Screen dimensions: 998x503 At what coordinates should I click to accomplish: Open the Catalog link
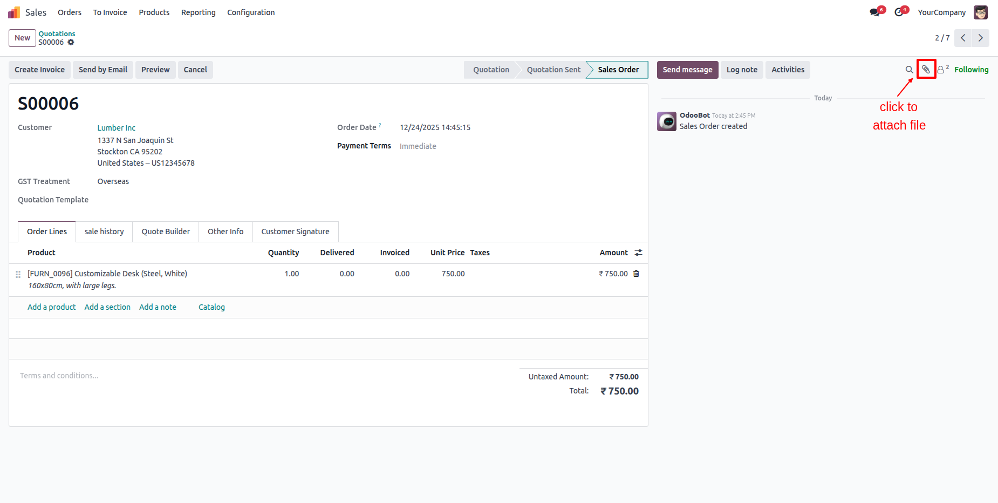point(211,307)
